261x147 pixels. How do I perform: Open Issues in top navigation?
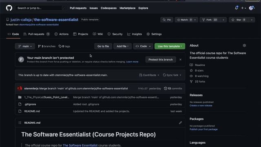tap(93, 8)
